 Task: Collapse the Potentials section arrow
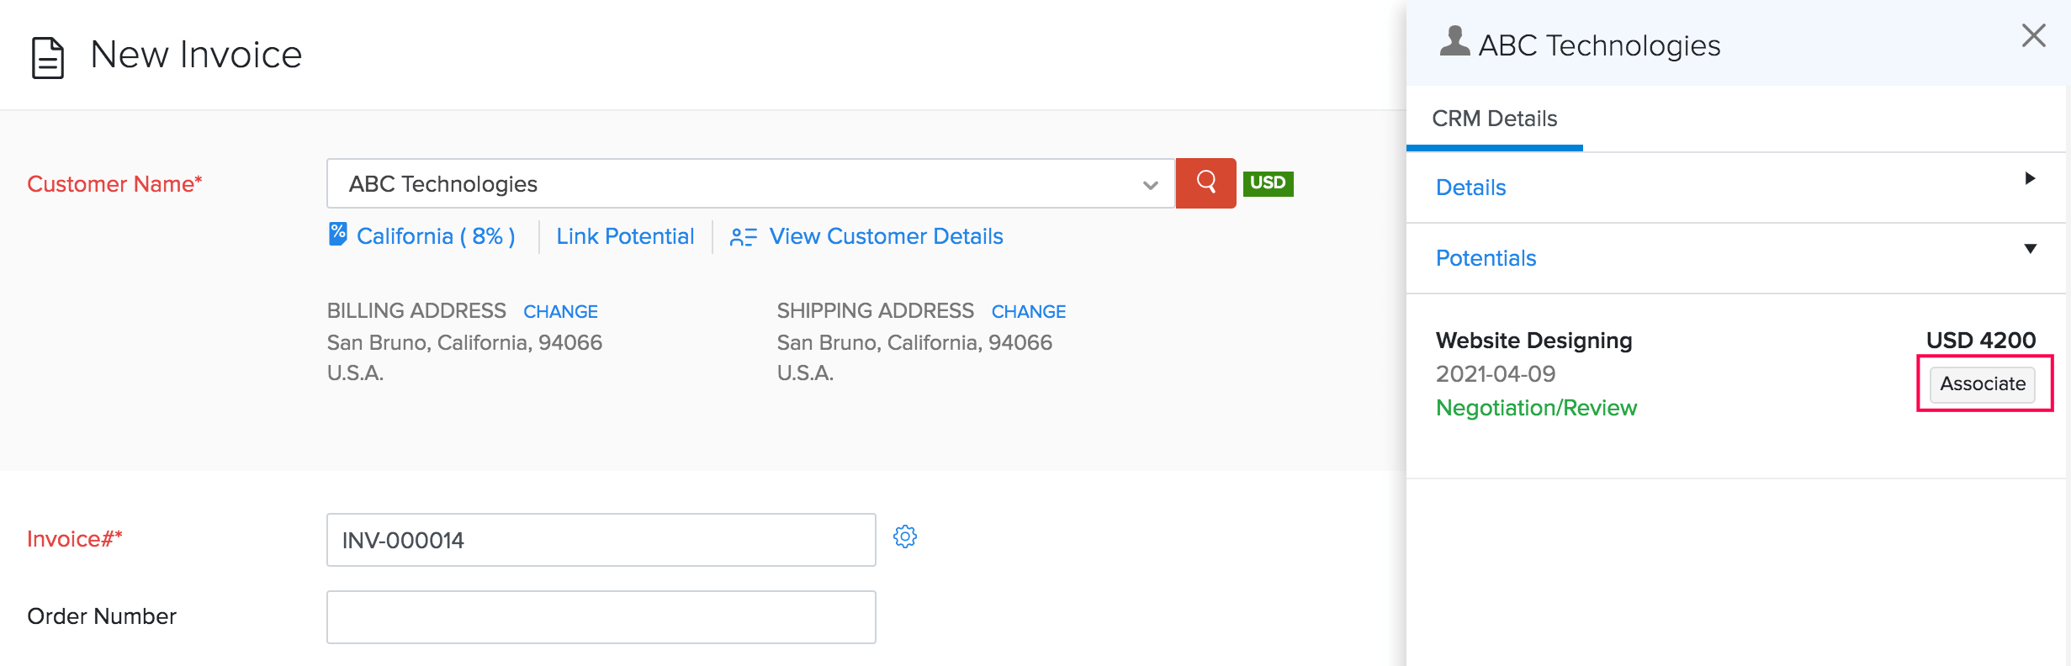(x=2030, y=249)
